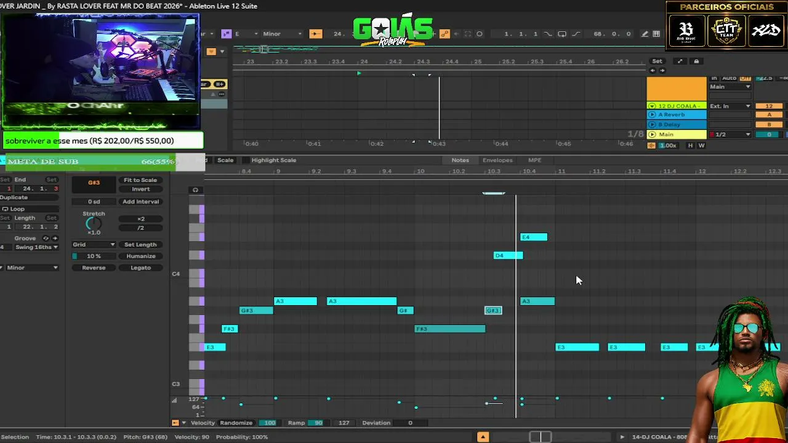Image resolution: width=788 pixels, height=443 pixels.
Task: Open the Ext. In input dropdown
Action: [730, 106]
